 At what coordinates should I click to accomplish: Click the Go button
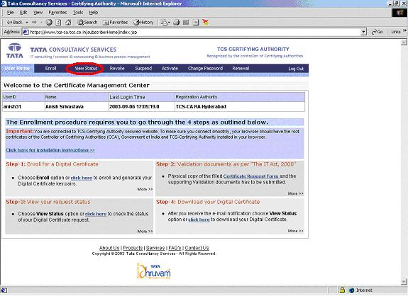(377, 32)
